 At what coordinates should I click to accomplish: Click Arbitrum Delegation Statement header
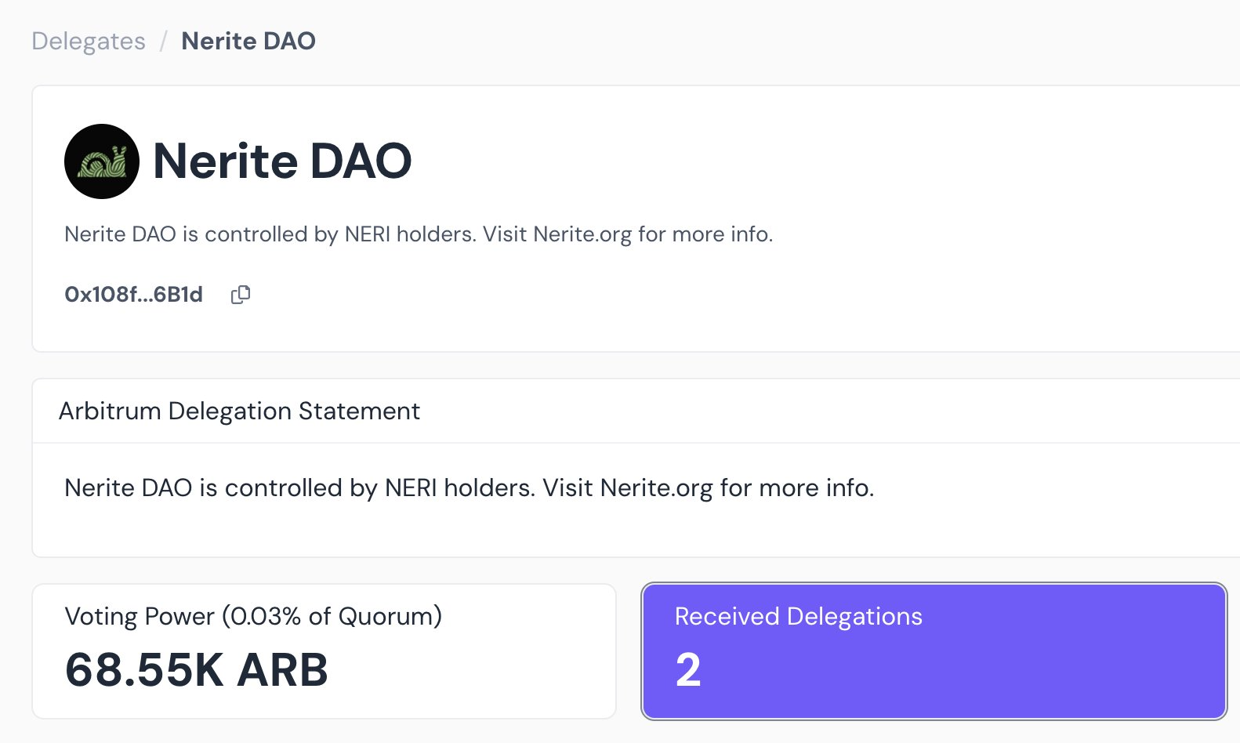pyautogui.click(x=239, y=411)
